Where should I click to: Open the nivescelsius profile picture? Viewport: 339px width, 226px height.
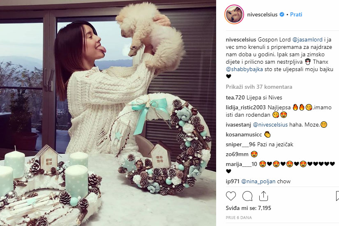point(234,14)
